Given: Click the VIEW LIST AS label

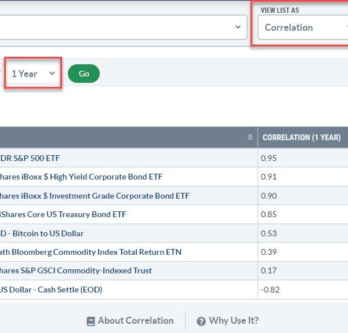Looking at the screenshot, I should (x=280, y=10).
